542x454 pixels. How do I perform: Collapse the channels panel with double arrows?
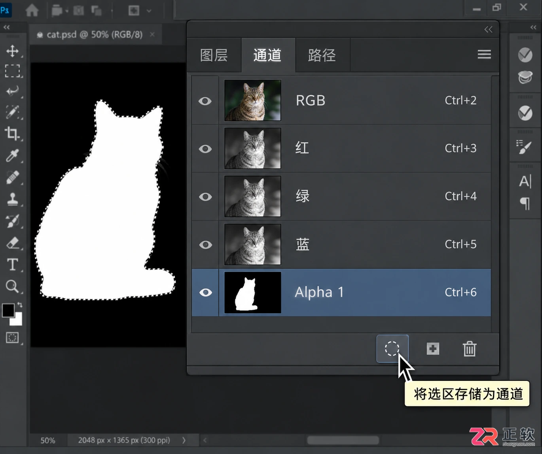[489, 30]
